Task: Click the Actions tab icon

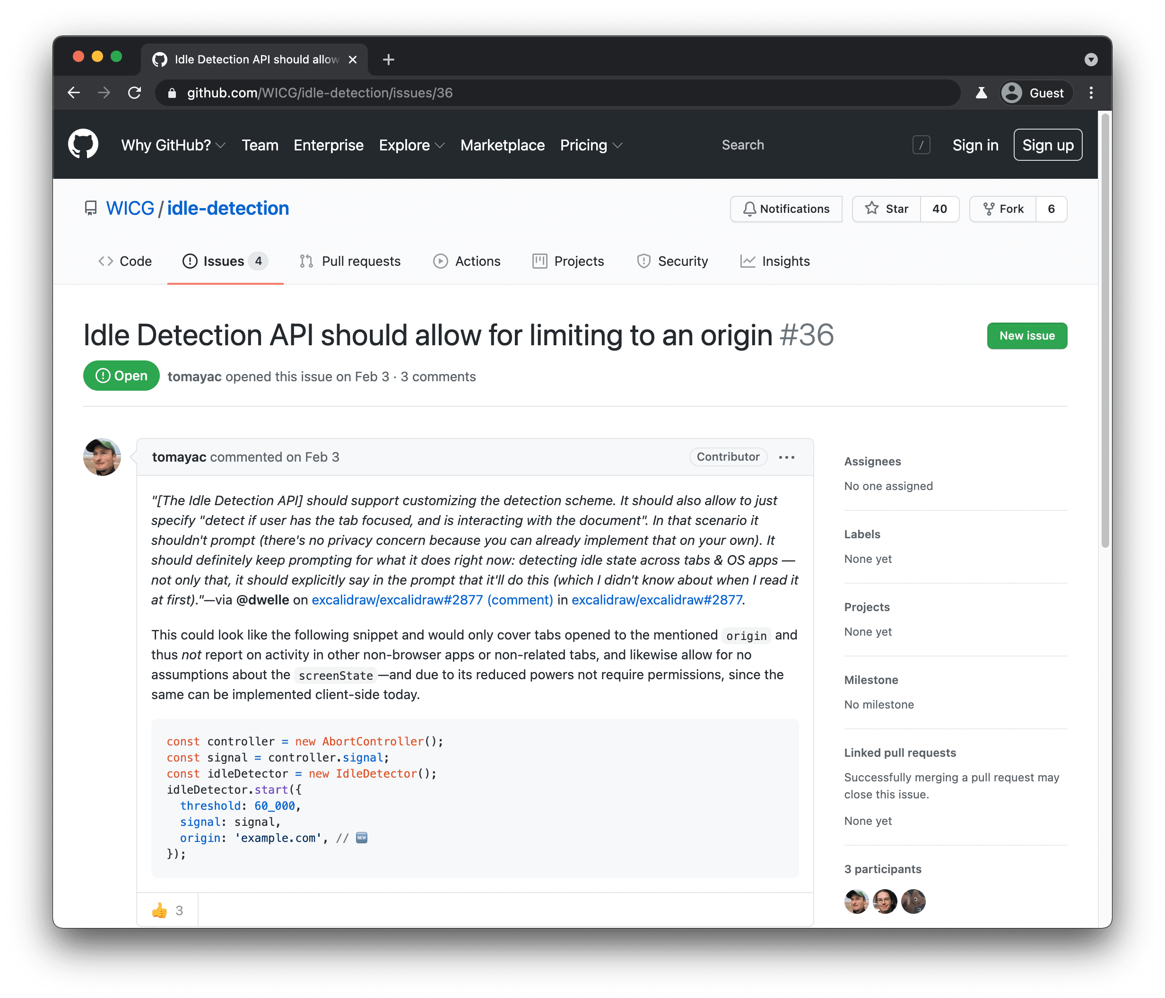Action: click(x=438, y=262)
